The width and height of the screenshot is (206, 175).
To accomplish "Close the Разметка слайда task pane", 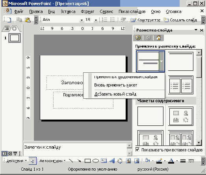I will click(x=202, y=30).
